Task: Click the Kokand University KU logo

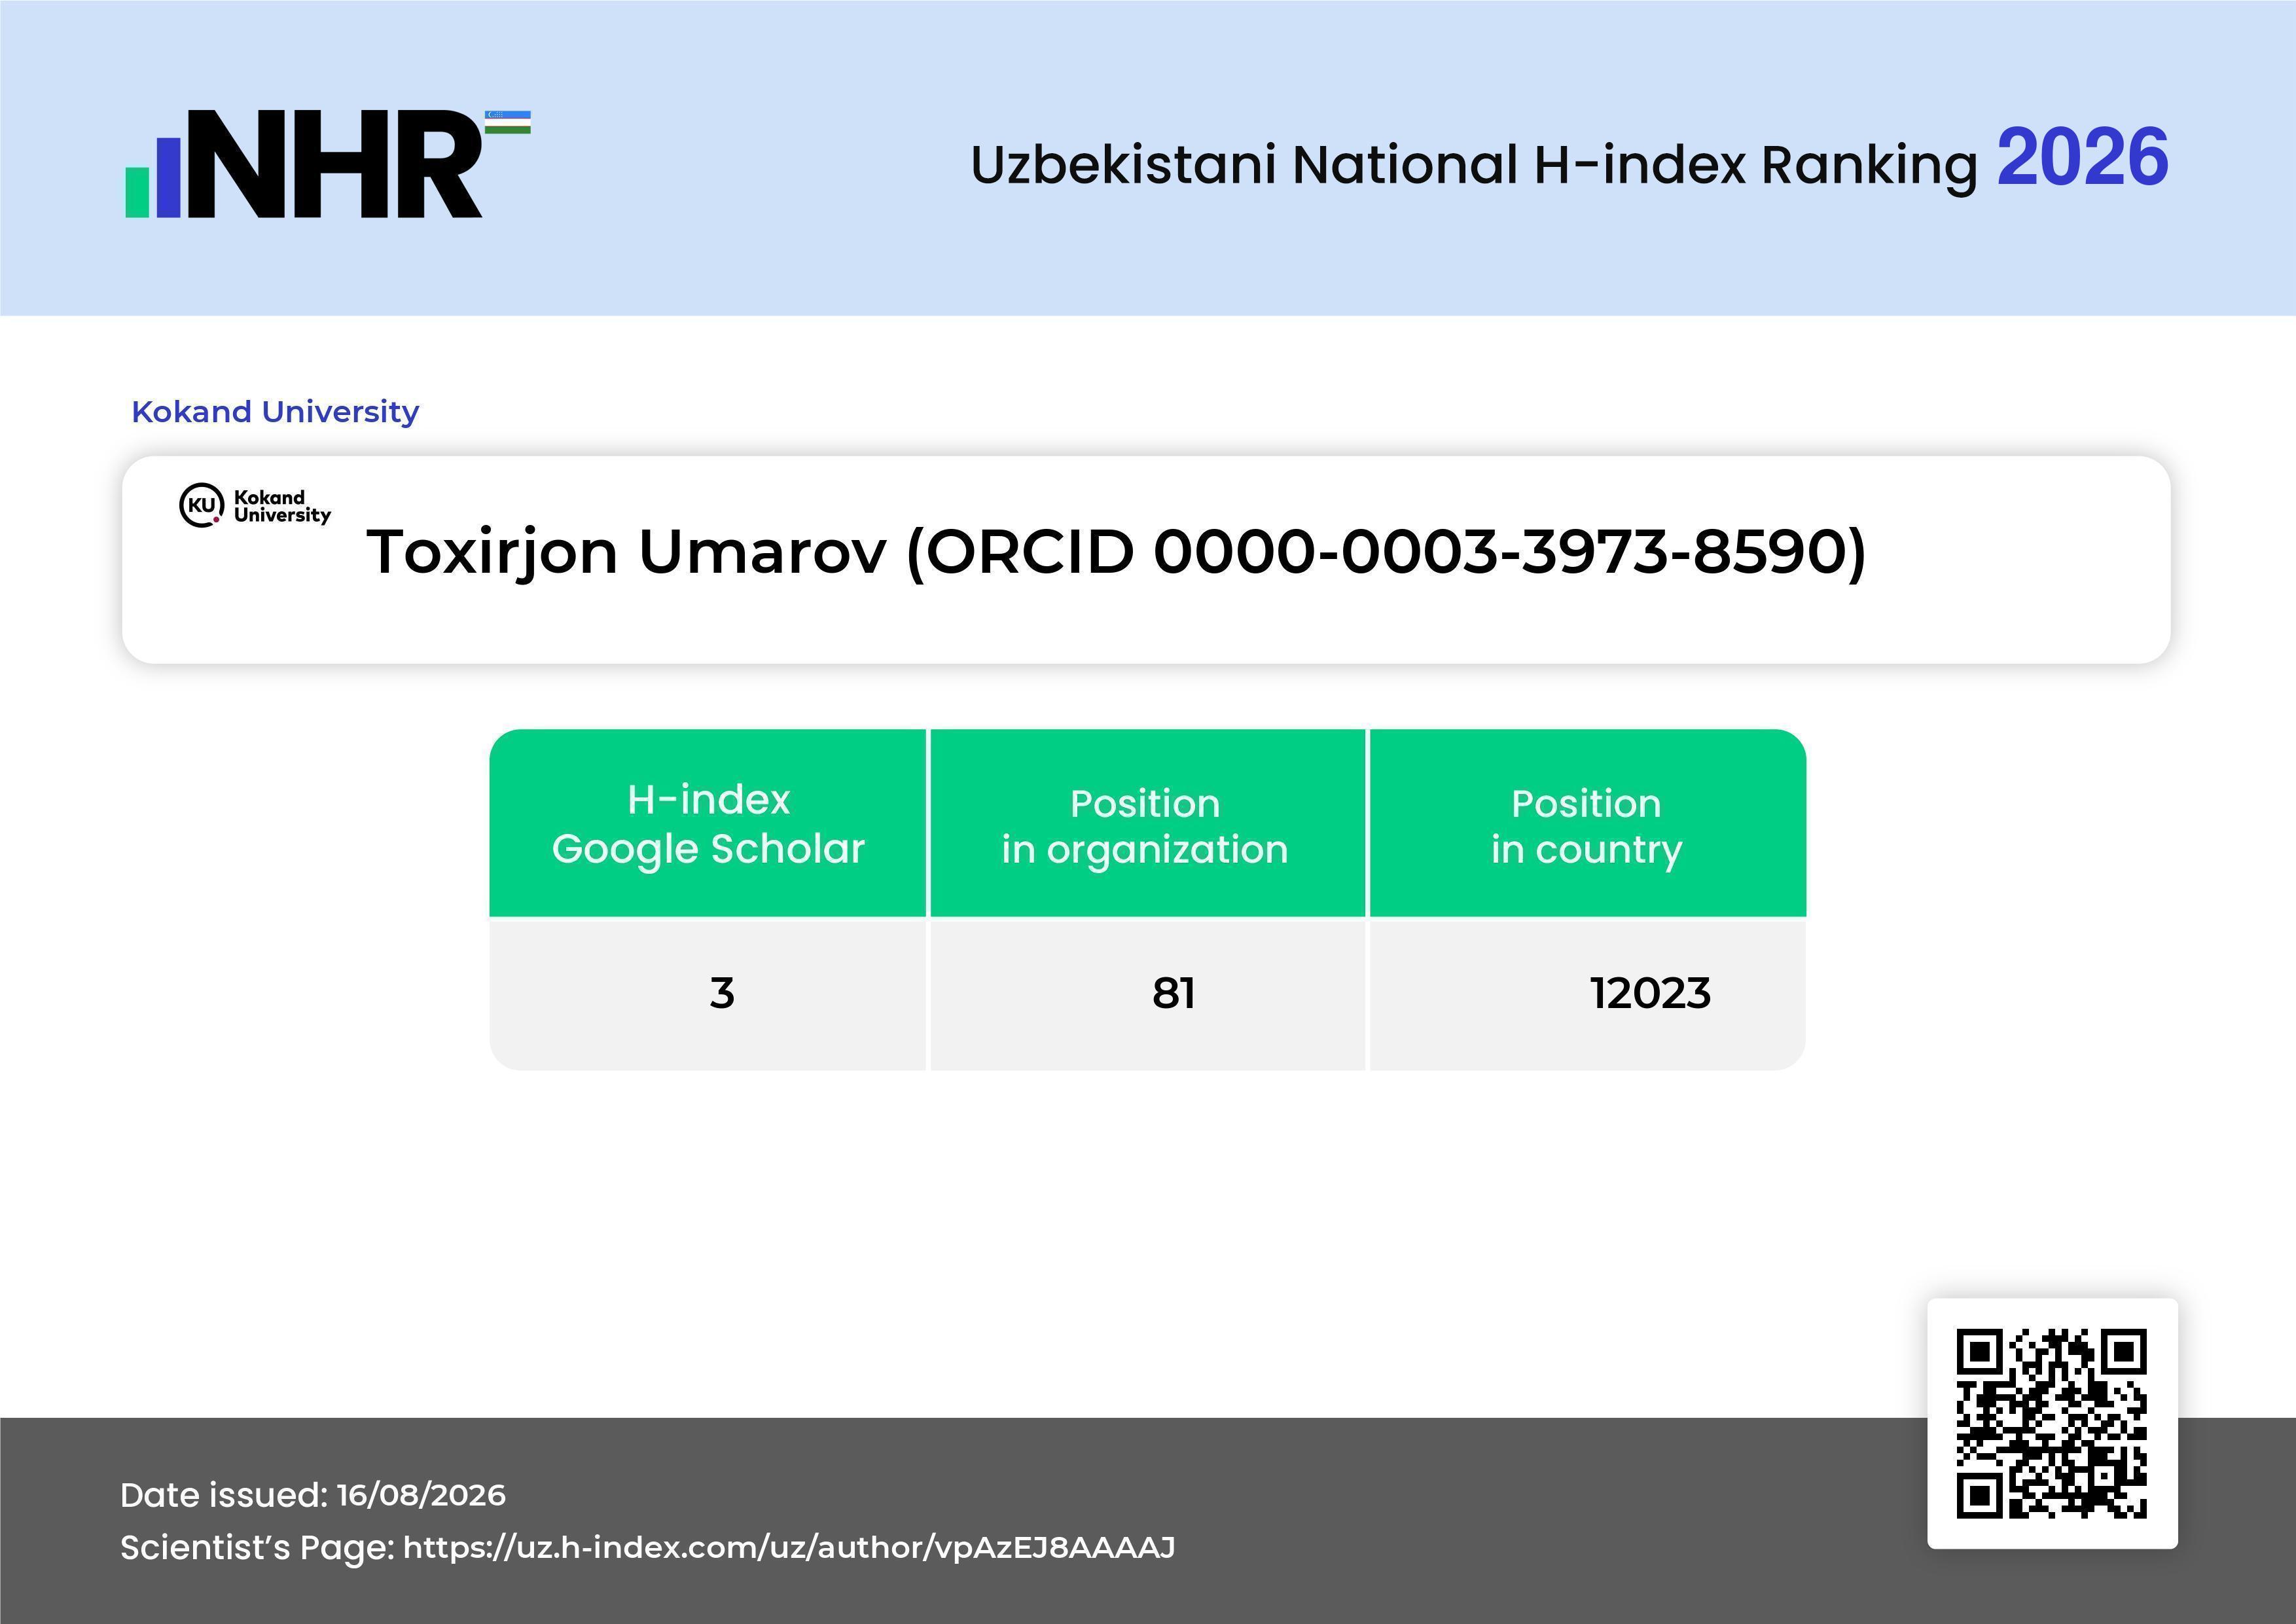Action: (255, 505)
